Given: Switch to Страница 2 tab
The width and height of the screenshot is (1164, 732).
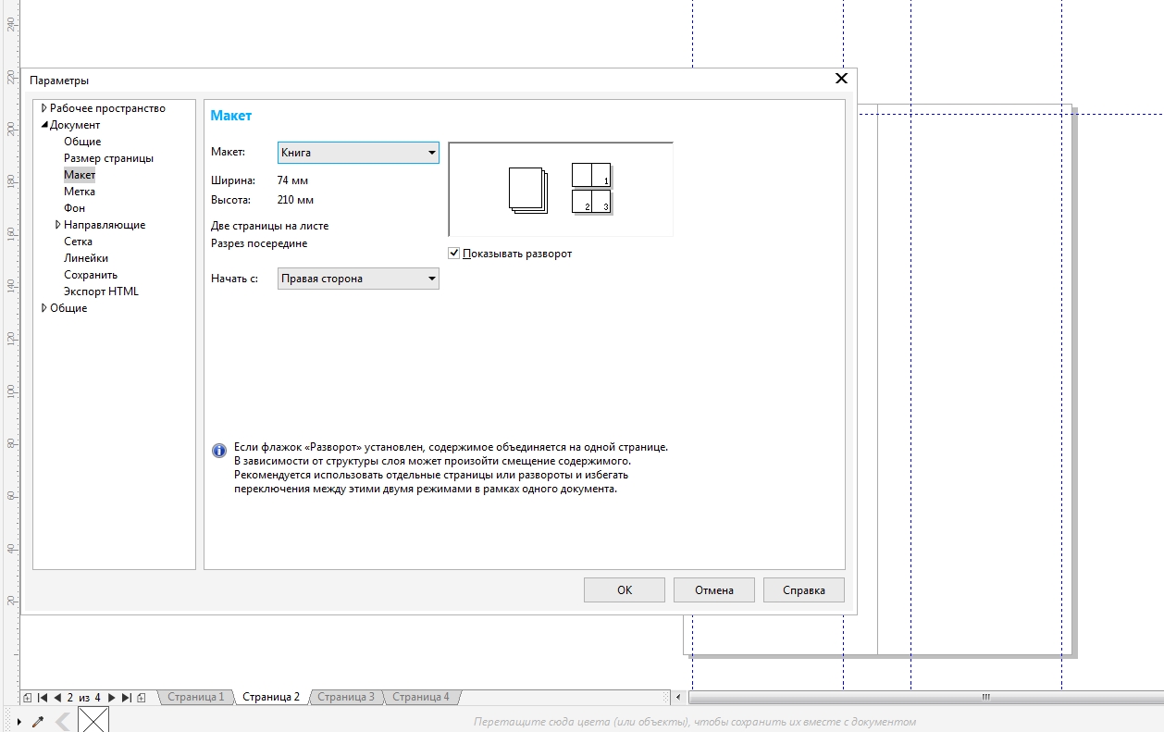Looking at the screenshot, I should click(x=271, y=697).
